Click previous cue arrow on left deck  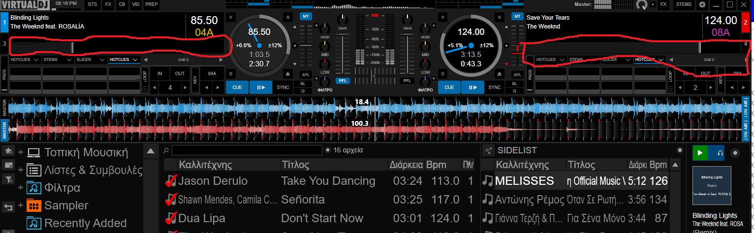[146, 59]
